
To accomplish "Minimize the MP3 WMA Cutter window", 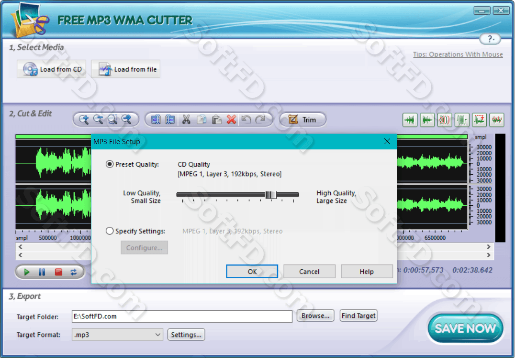I will pyautogui.click(x=482, y=11).
